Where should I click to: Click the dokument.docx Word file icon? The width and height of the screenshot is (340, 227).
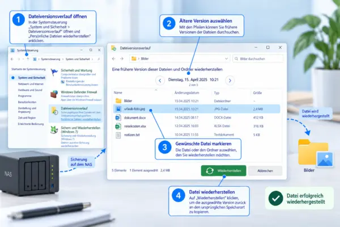tap(118, 117)
